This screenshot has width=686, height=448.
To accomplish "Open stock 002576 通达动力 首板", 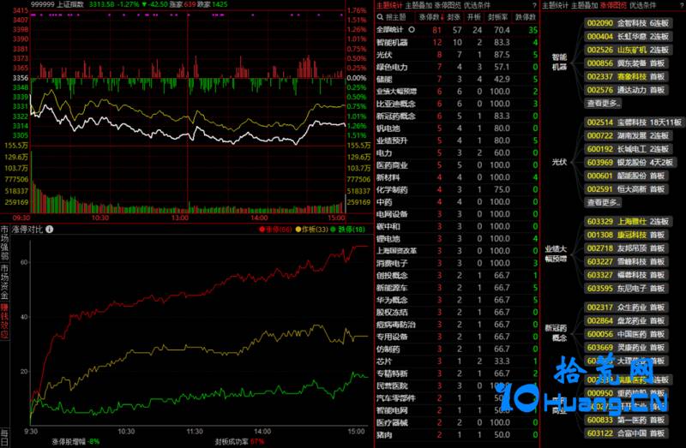I will coord(626,90).
